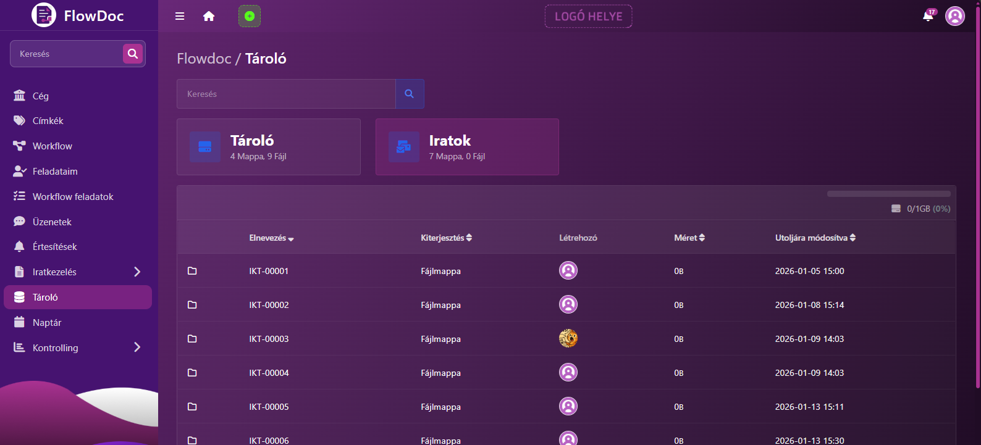Expand the Iratkezelés submenu

click(x=137, y=272)
